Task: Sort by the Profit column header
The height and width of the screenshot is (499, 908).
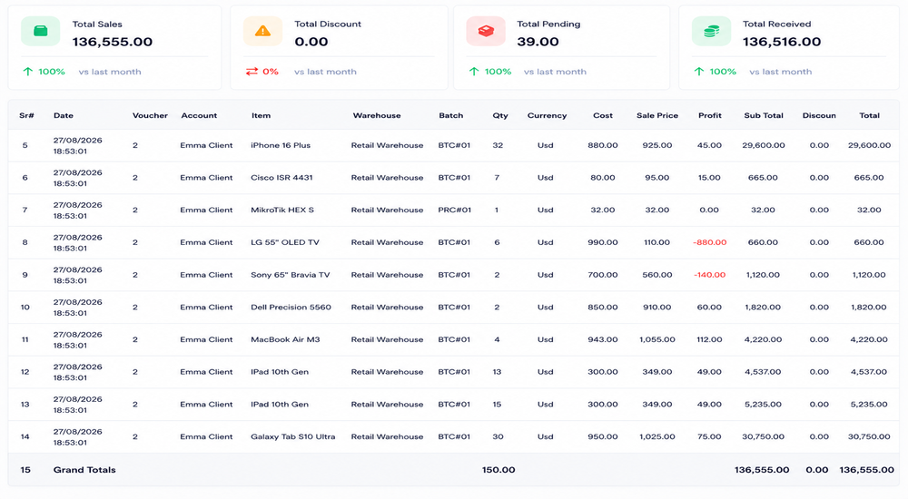Action: (709, 116)
